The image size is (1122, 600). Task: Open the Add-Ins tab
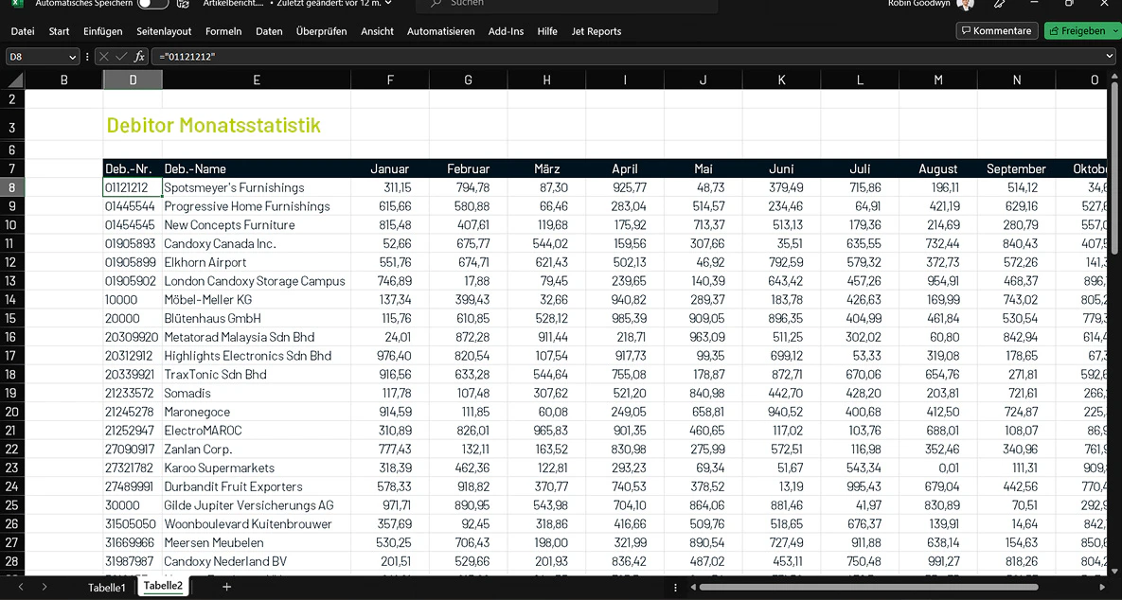(506, 31)
